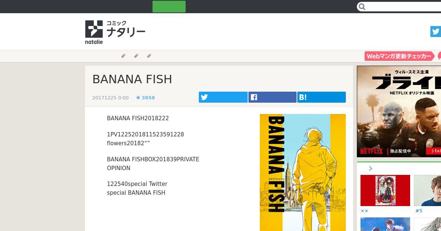This screenshot has width=441, height=231.
Task: Select the second tag icon in the nav bar
Action: click(136, 56)
